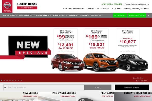This screenshot has height=101, width=152.
Task: Click the $19,921 sale price text
Action: [97, 44]
